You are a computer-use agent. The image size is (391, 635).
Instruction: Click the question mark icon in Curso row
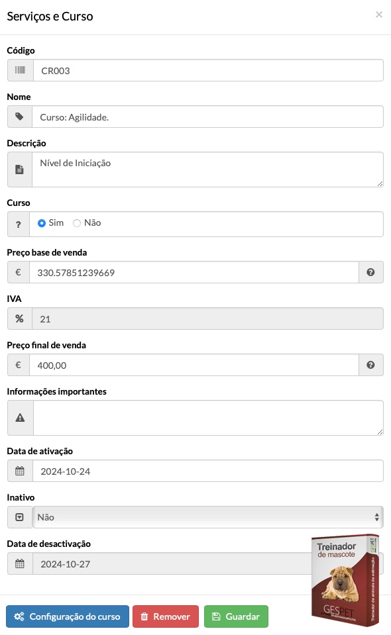point(19,224)
